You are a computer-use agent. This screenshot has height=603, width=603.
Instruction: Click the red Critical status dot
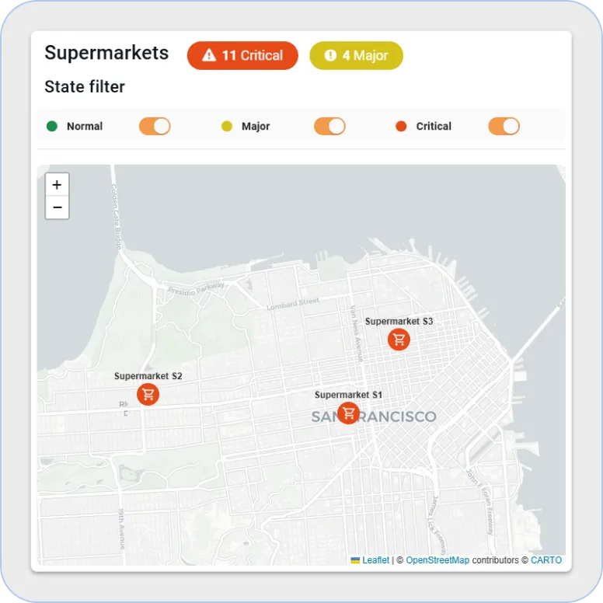pos(401,126)
